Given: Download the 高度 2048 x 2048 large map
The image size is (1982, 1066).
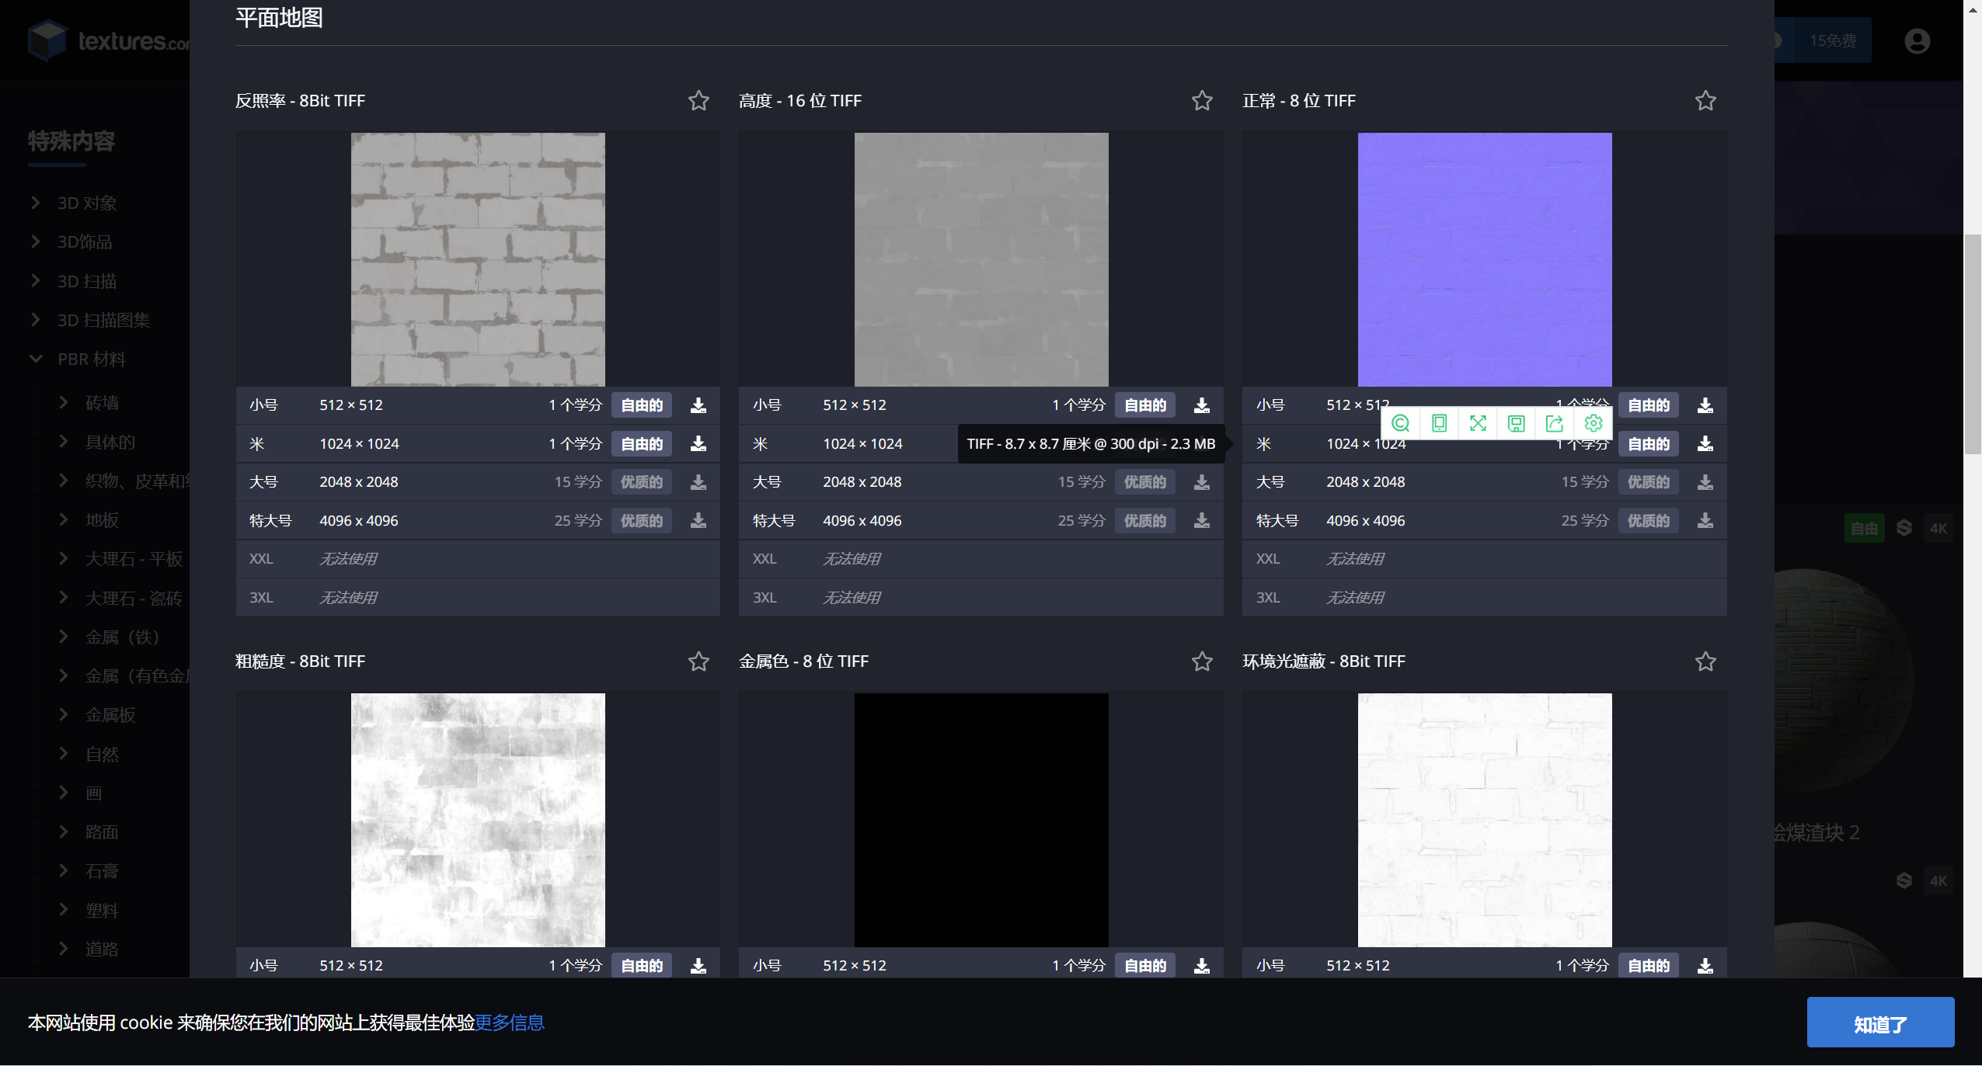Looking at the screenshot, I should click(x=1202, y=482).
